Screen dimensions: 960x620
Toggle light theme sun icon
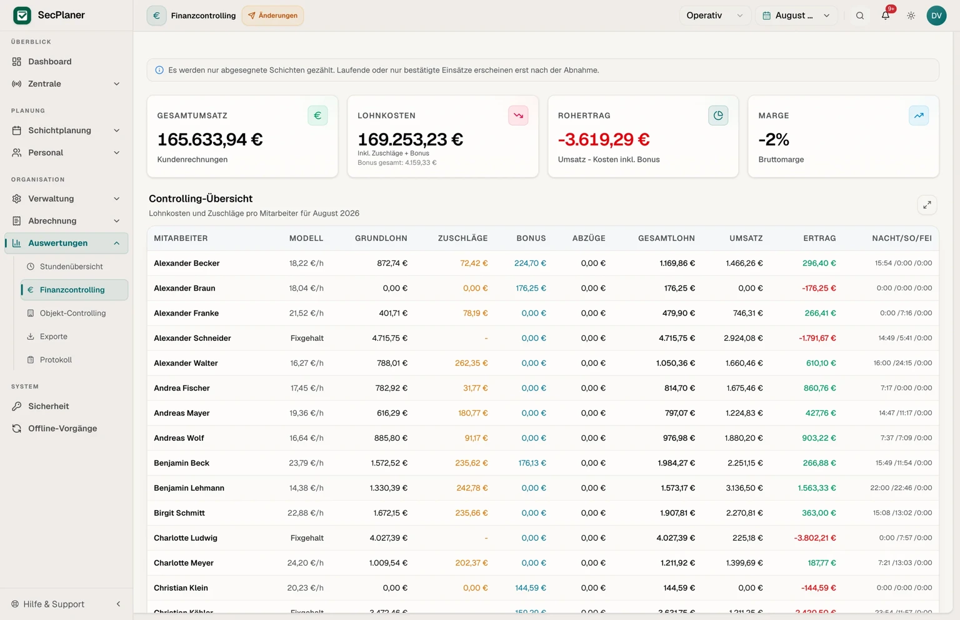tap(911, 16)
